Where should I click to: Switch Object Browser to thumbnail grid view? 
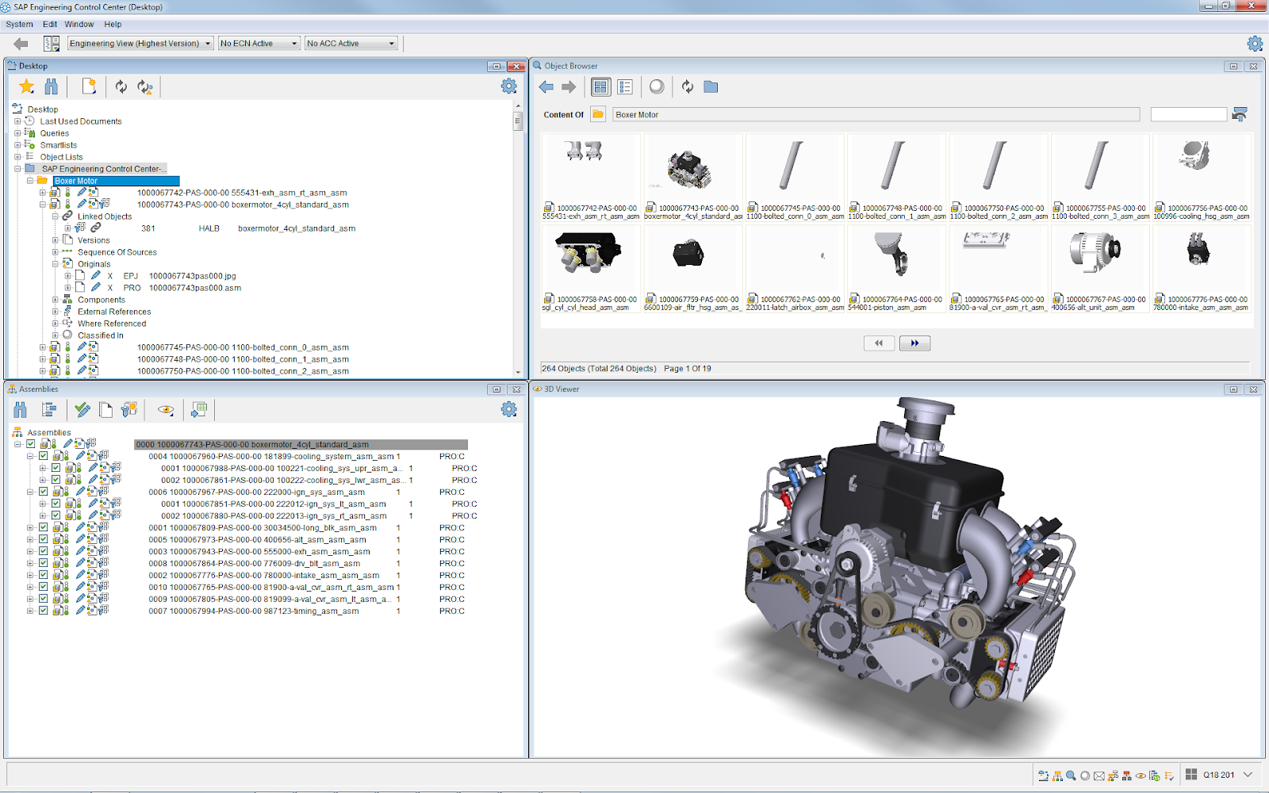pyautogui.click(x=601, y=86)
